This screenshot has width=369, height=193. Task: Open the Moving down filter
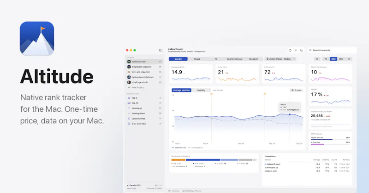point(144,113)
